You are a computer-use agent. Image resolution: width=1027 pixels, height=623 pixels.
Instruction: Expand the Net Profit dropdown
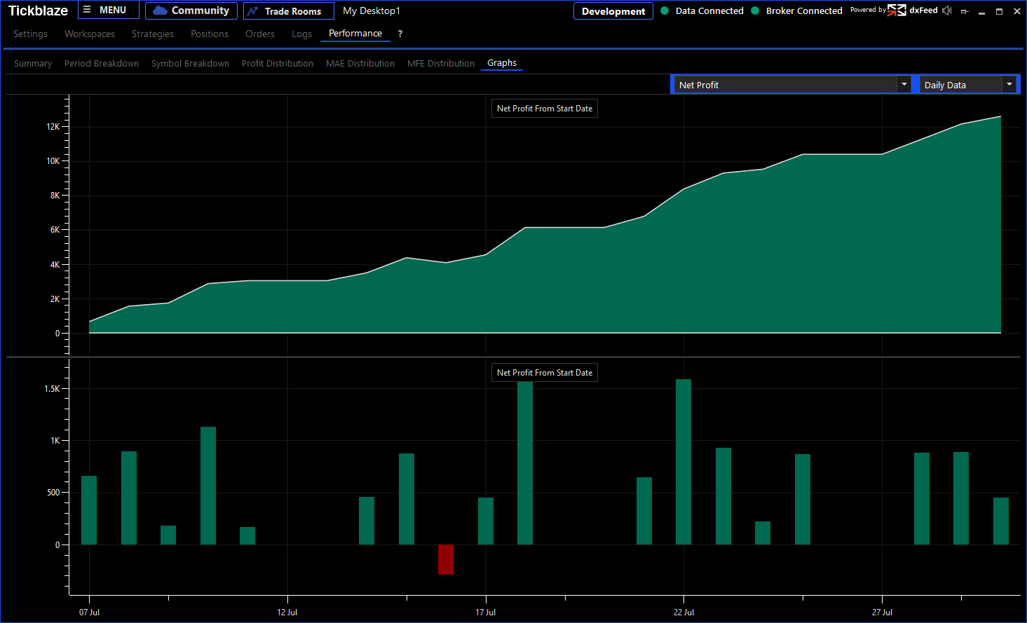[904, 85]
